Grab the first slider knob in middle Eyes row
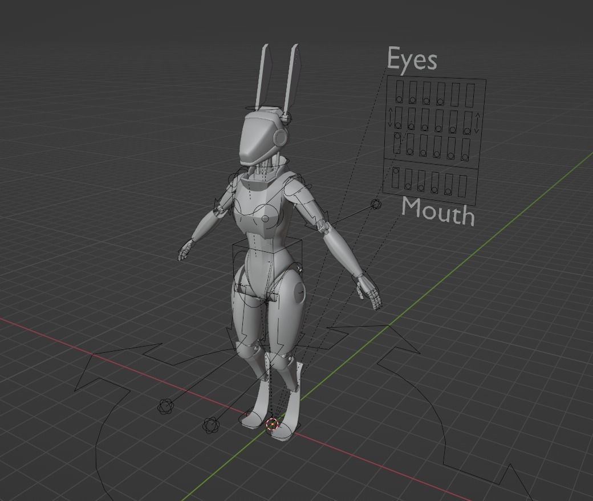The image size is (593, 501). (398, 125)
